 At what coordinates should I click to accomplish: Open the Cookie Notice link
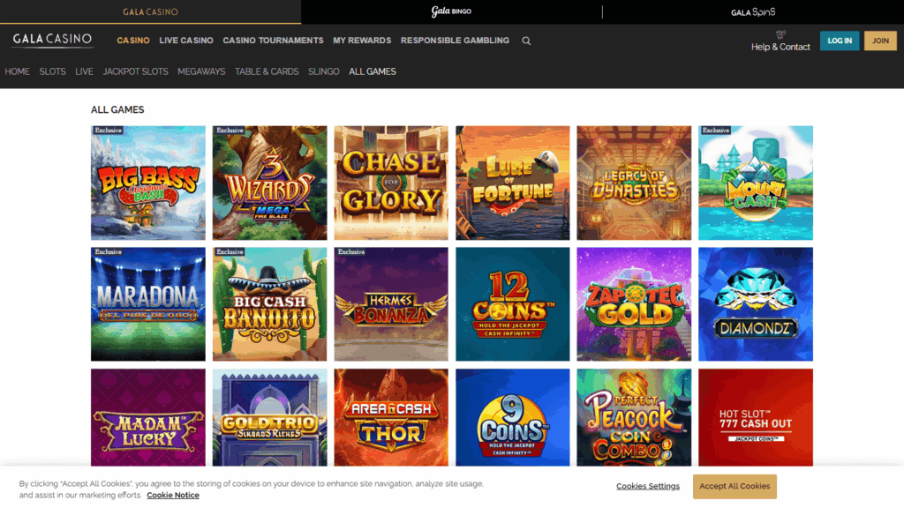(173, 496)
